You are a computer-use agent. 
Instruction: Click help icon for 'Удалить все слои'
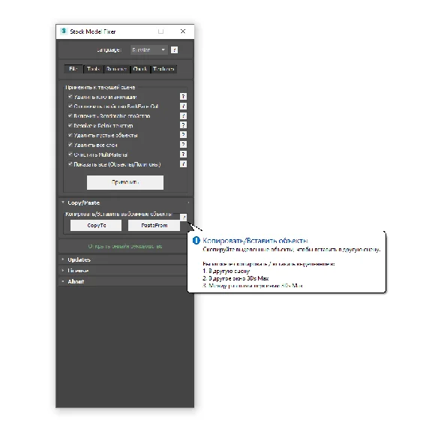pyautogui.click(x=183, y=144)
